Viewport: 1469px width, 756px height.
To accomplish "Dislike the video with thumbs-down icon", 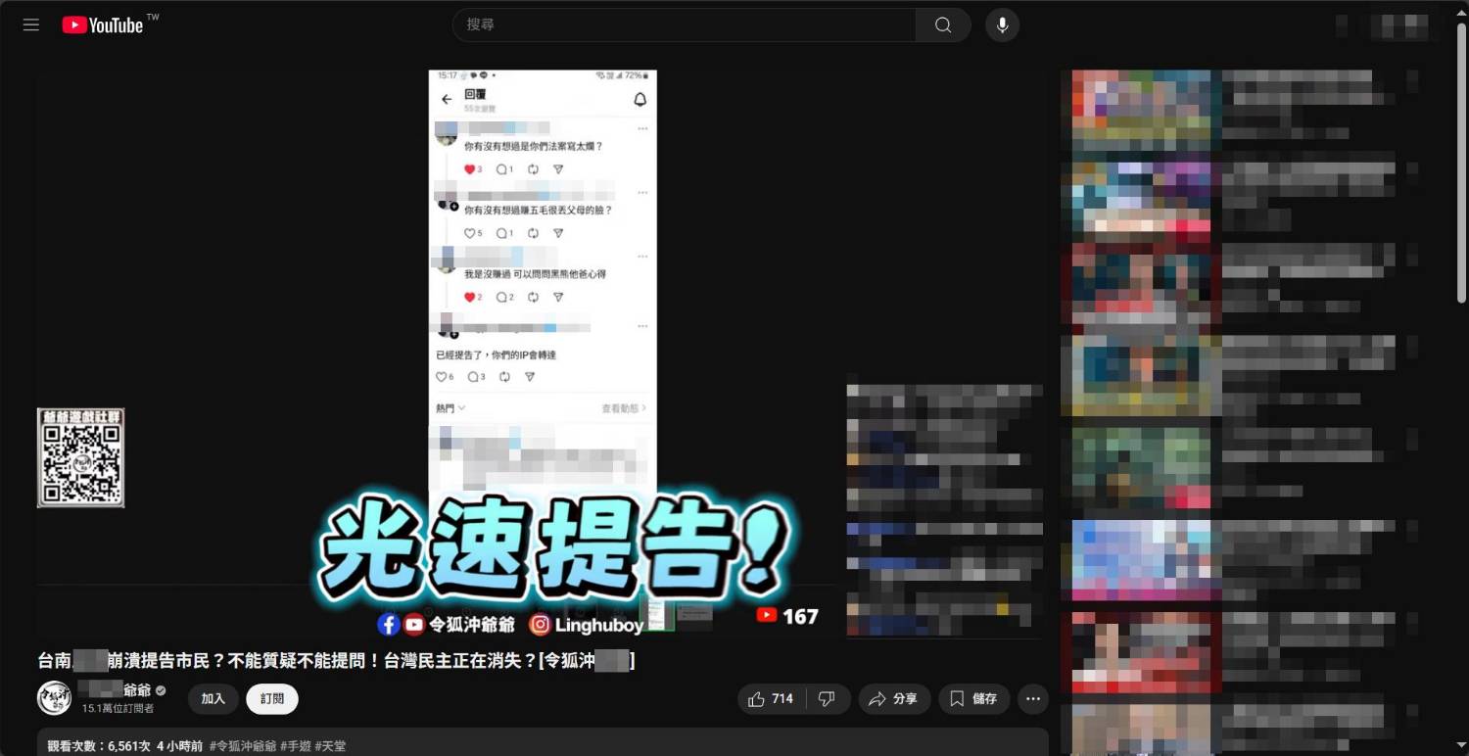I will 827,698.
